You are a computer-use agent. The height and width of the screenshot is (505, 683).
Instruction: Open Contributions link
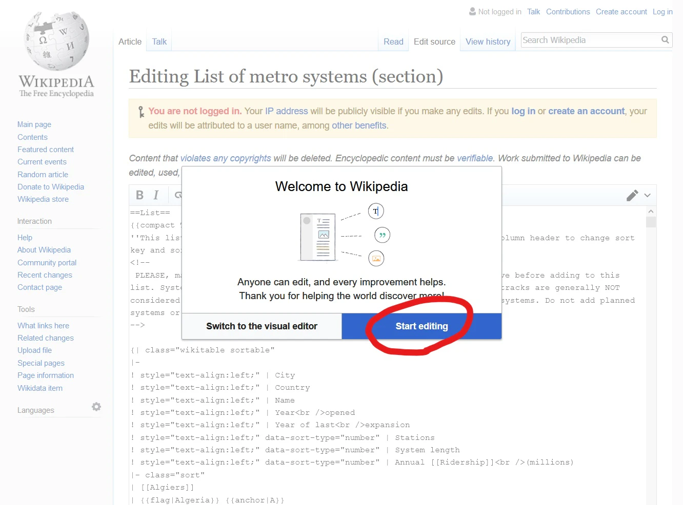[568, 12]
